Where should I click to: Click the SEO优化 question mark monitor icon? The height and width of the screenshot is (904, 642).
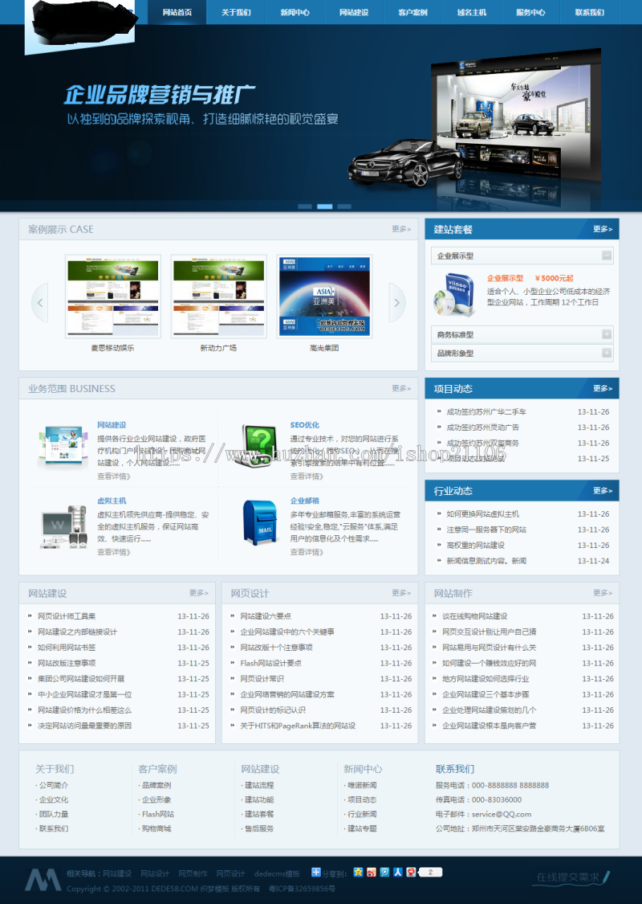tap(258, 446)
